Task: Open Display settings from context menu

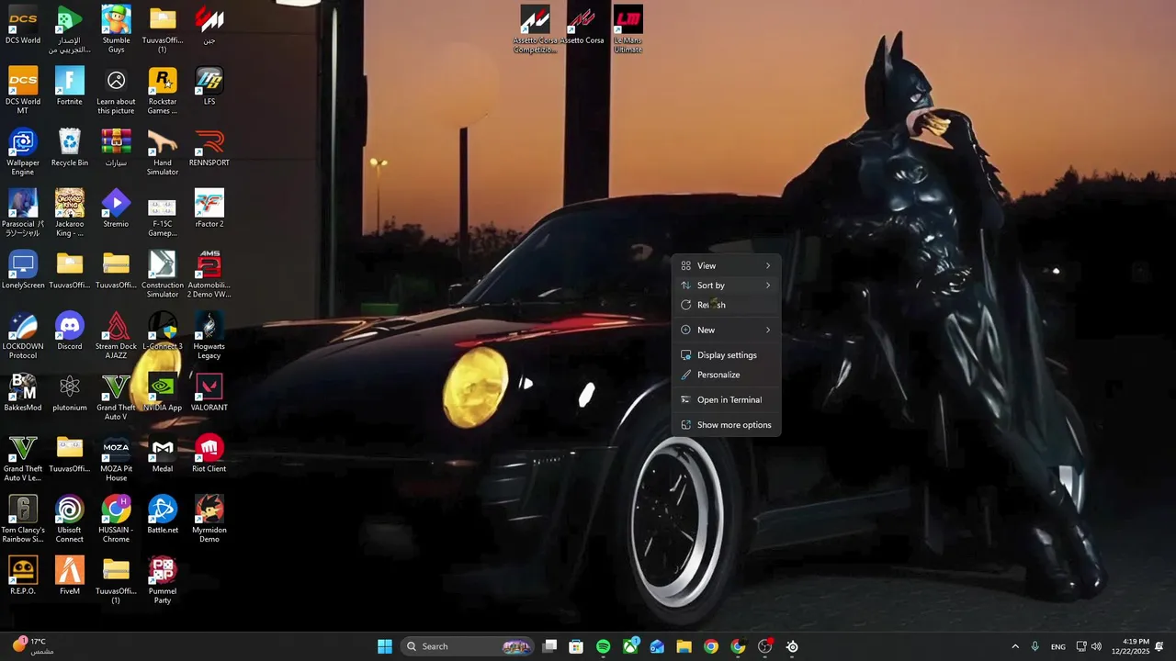Action: (x=726, y=355)
